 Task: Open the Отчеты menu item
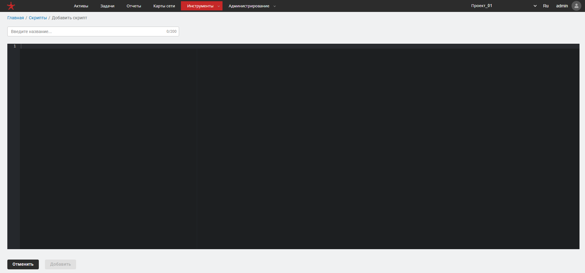coord(134,6)
